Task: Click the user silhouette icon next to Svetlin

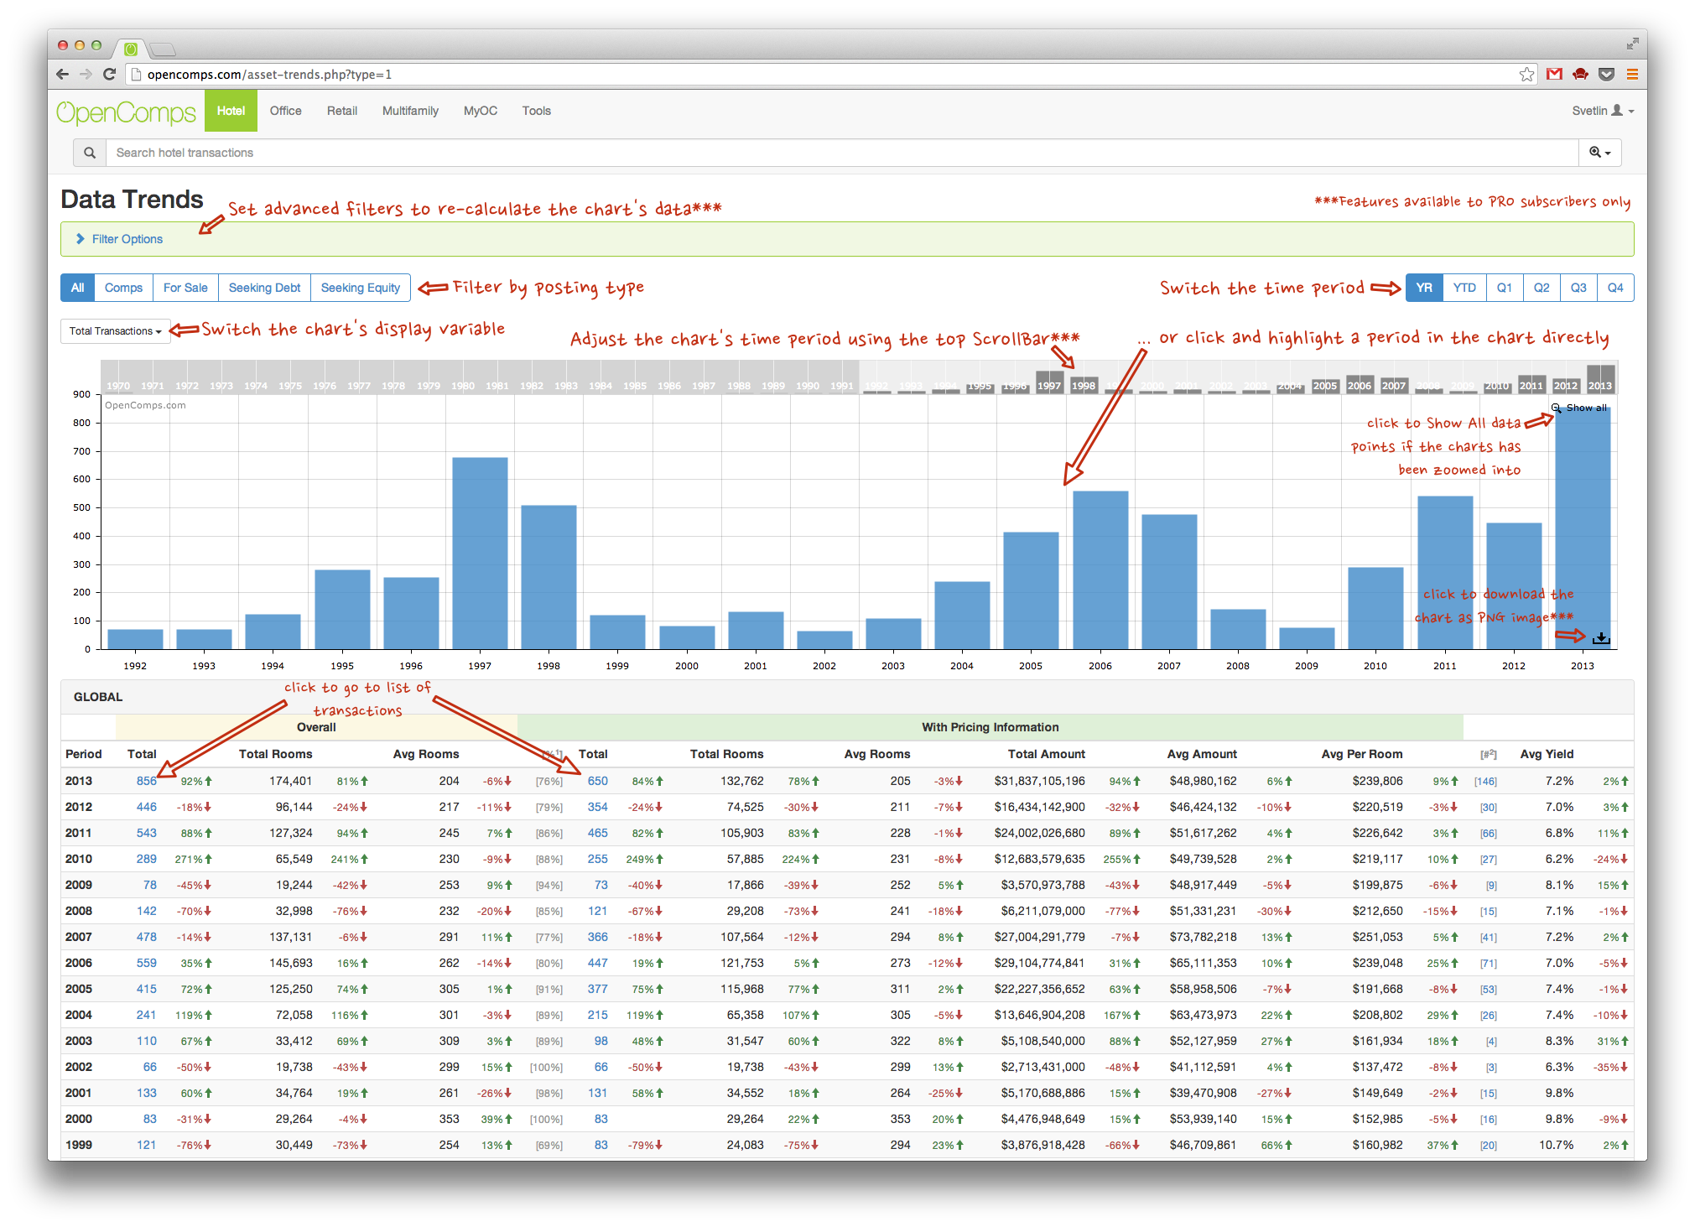Action: (1616, 110)
